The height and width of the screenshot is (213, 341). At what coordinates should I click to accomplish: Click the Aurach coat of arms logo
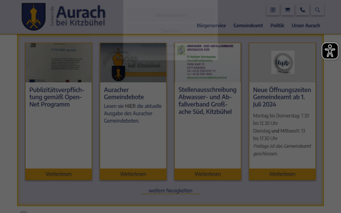tap(34, 16)
